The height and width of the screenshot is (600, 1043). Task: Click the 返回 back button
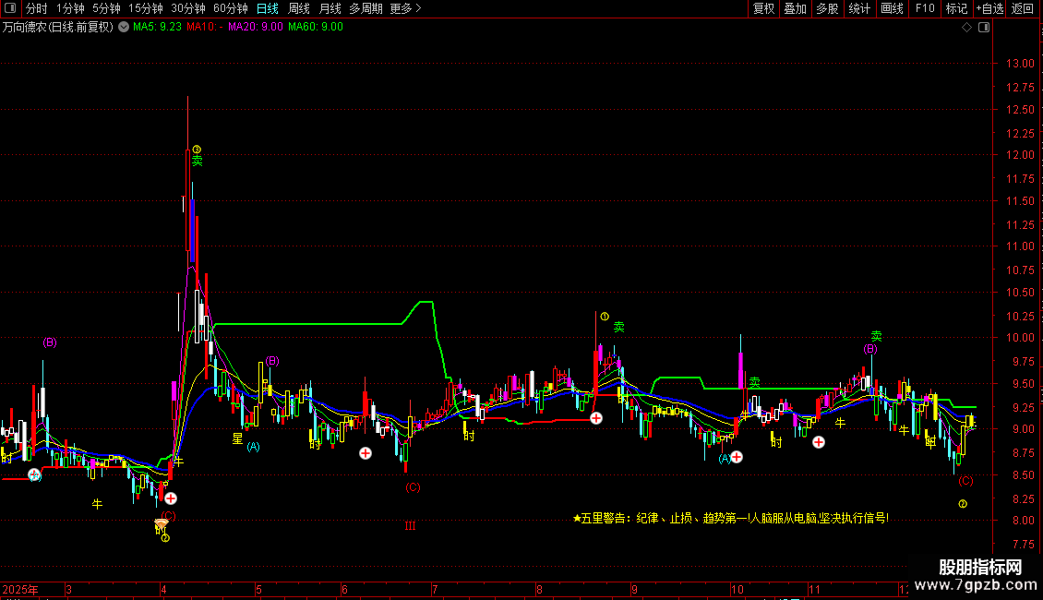pyautogui.click(x=1023, y=8)
